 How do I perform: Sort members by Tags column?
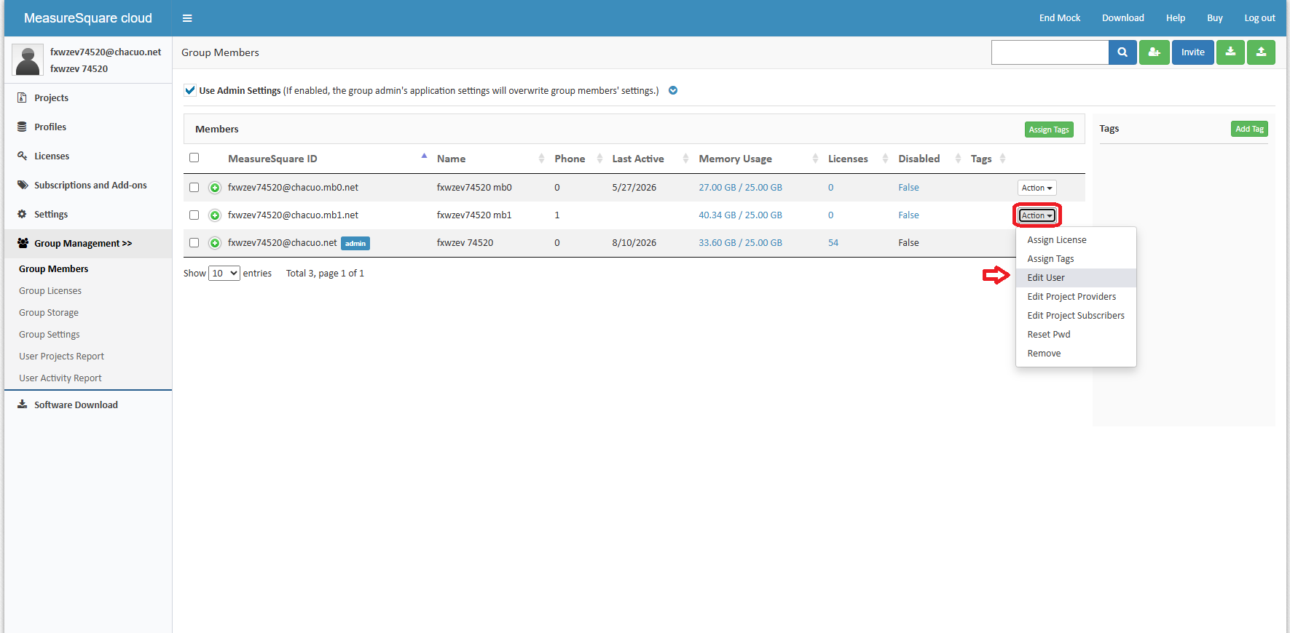[x=981, y=159]
